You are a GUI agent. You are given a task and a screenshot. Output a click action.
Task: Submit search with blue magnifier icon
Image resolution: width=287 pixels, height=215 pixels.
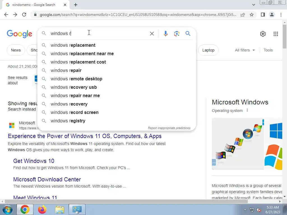pyautogui.click(x=188, y=34)
